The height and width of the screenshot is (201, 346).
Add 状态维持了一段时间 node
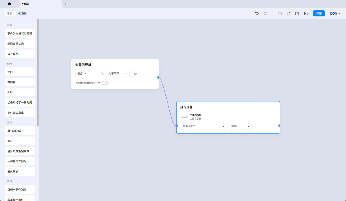20,102
